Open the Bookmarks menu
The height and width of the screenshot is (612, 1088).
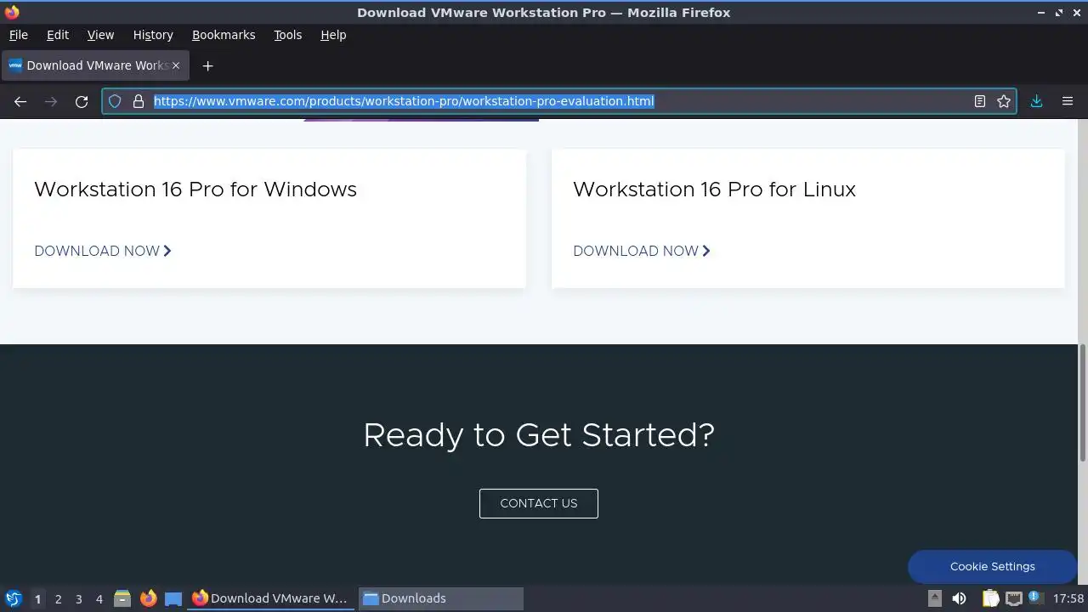coord(224,35)
